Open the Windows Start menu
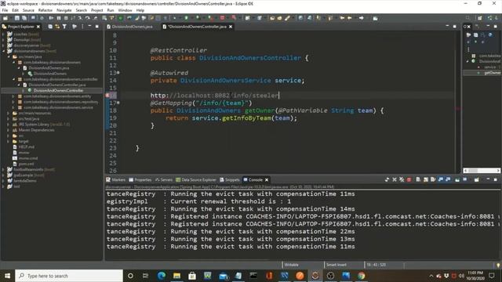 pos(7,276)
